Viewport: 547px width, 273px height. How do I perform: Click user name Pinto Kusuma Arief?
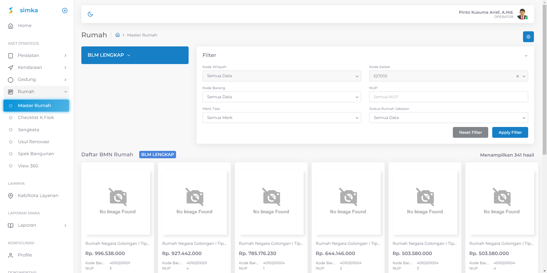point(486,12)
